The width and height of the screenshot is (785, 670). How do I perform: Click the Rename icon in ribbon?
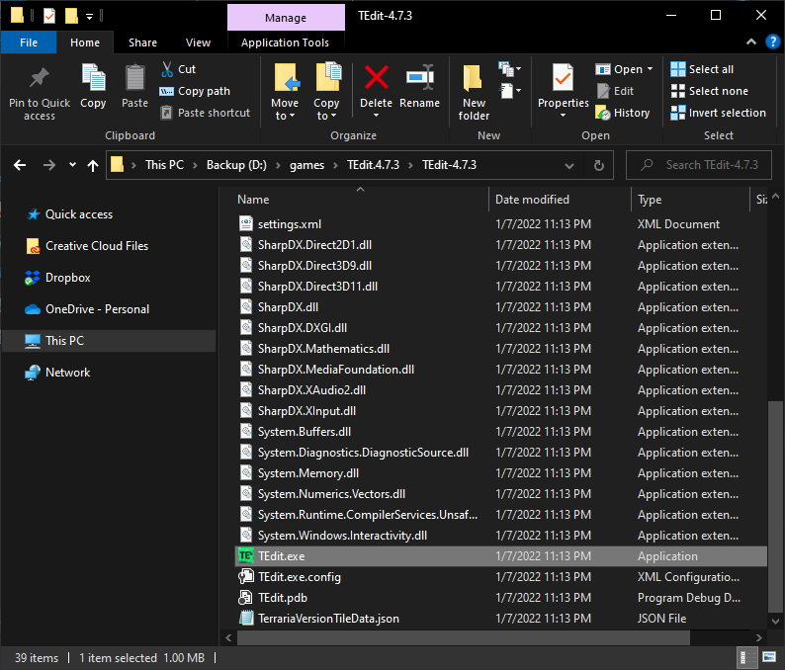420,79
